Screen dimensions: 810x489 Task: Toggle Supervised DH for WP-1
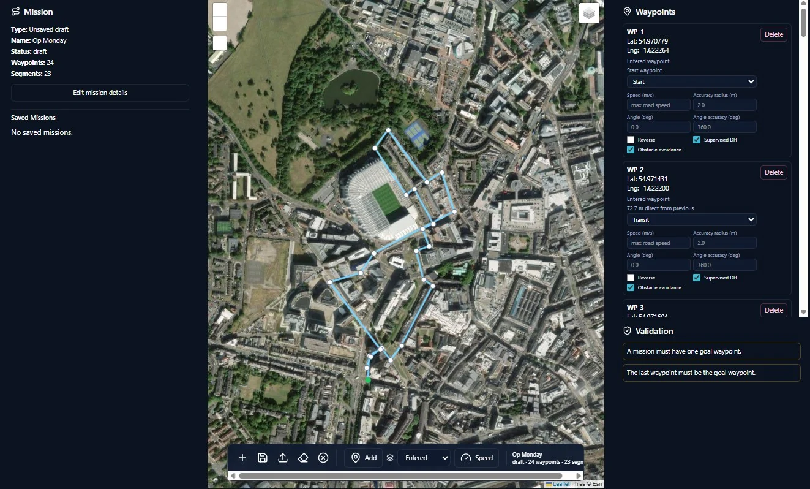(x=697, y=140)
